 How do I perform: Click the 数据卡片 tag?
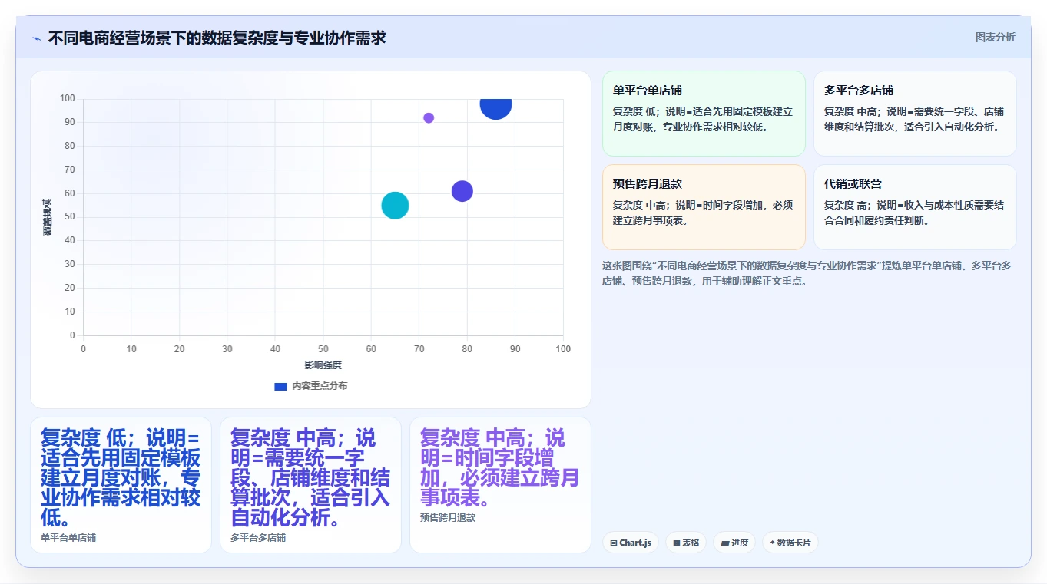tap(790, 543)
